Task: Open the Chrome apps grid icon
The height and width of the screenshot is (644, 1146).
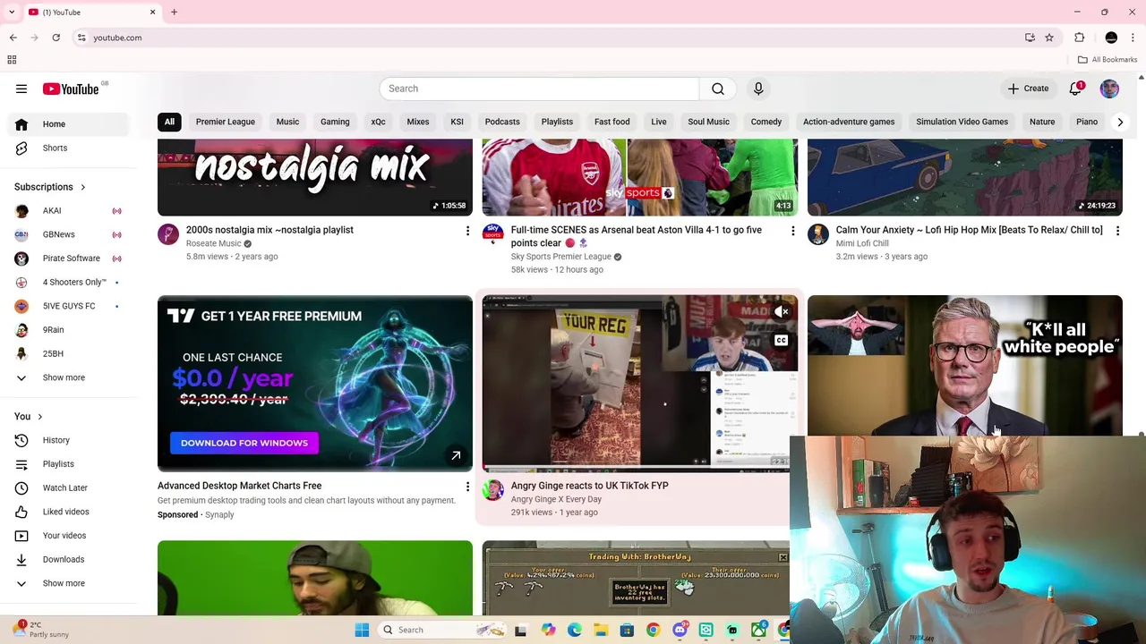Action: coord(12,60)
